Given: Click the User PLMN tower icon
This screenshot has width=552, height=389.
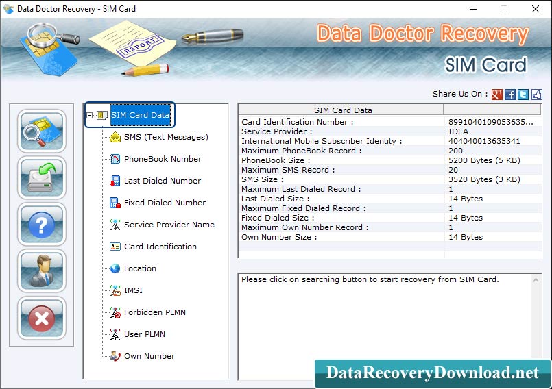Looking at the screenshot, I should (115, 334).
